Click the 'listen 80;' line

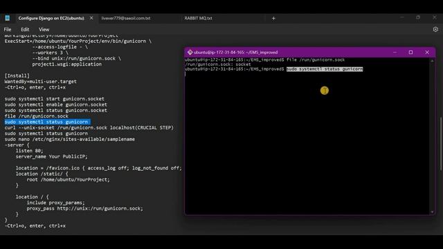click(29, 151)
